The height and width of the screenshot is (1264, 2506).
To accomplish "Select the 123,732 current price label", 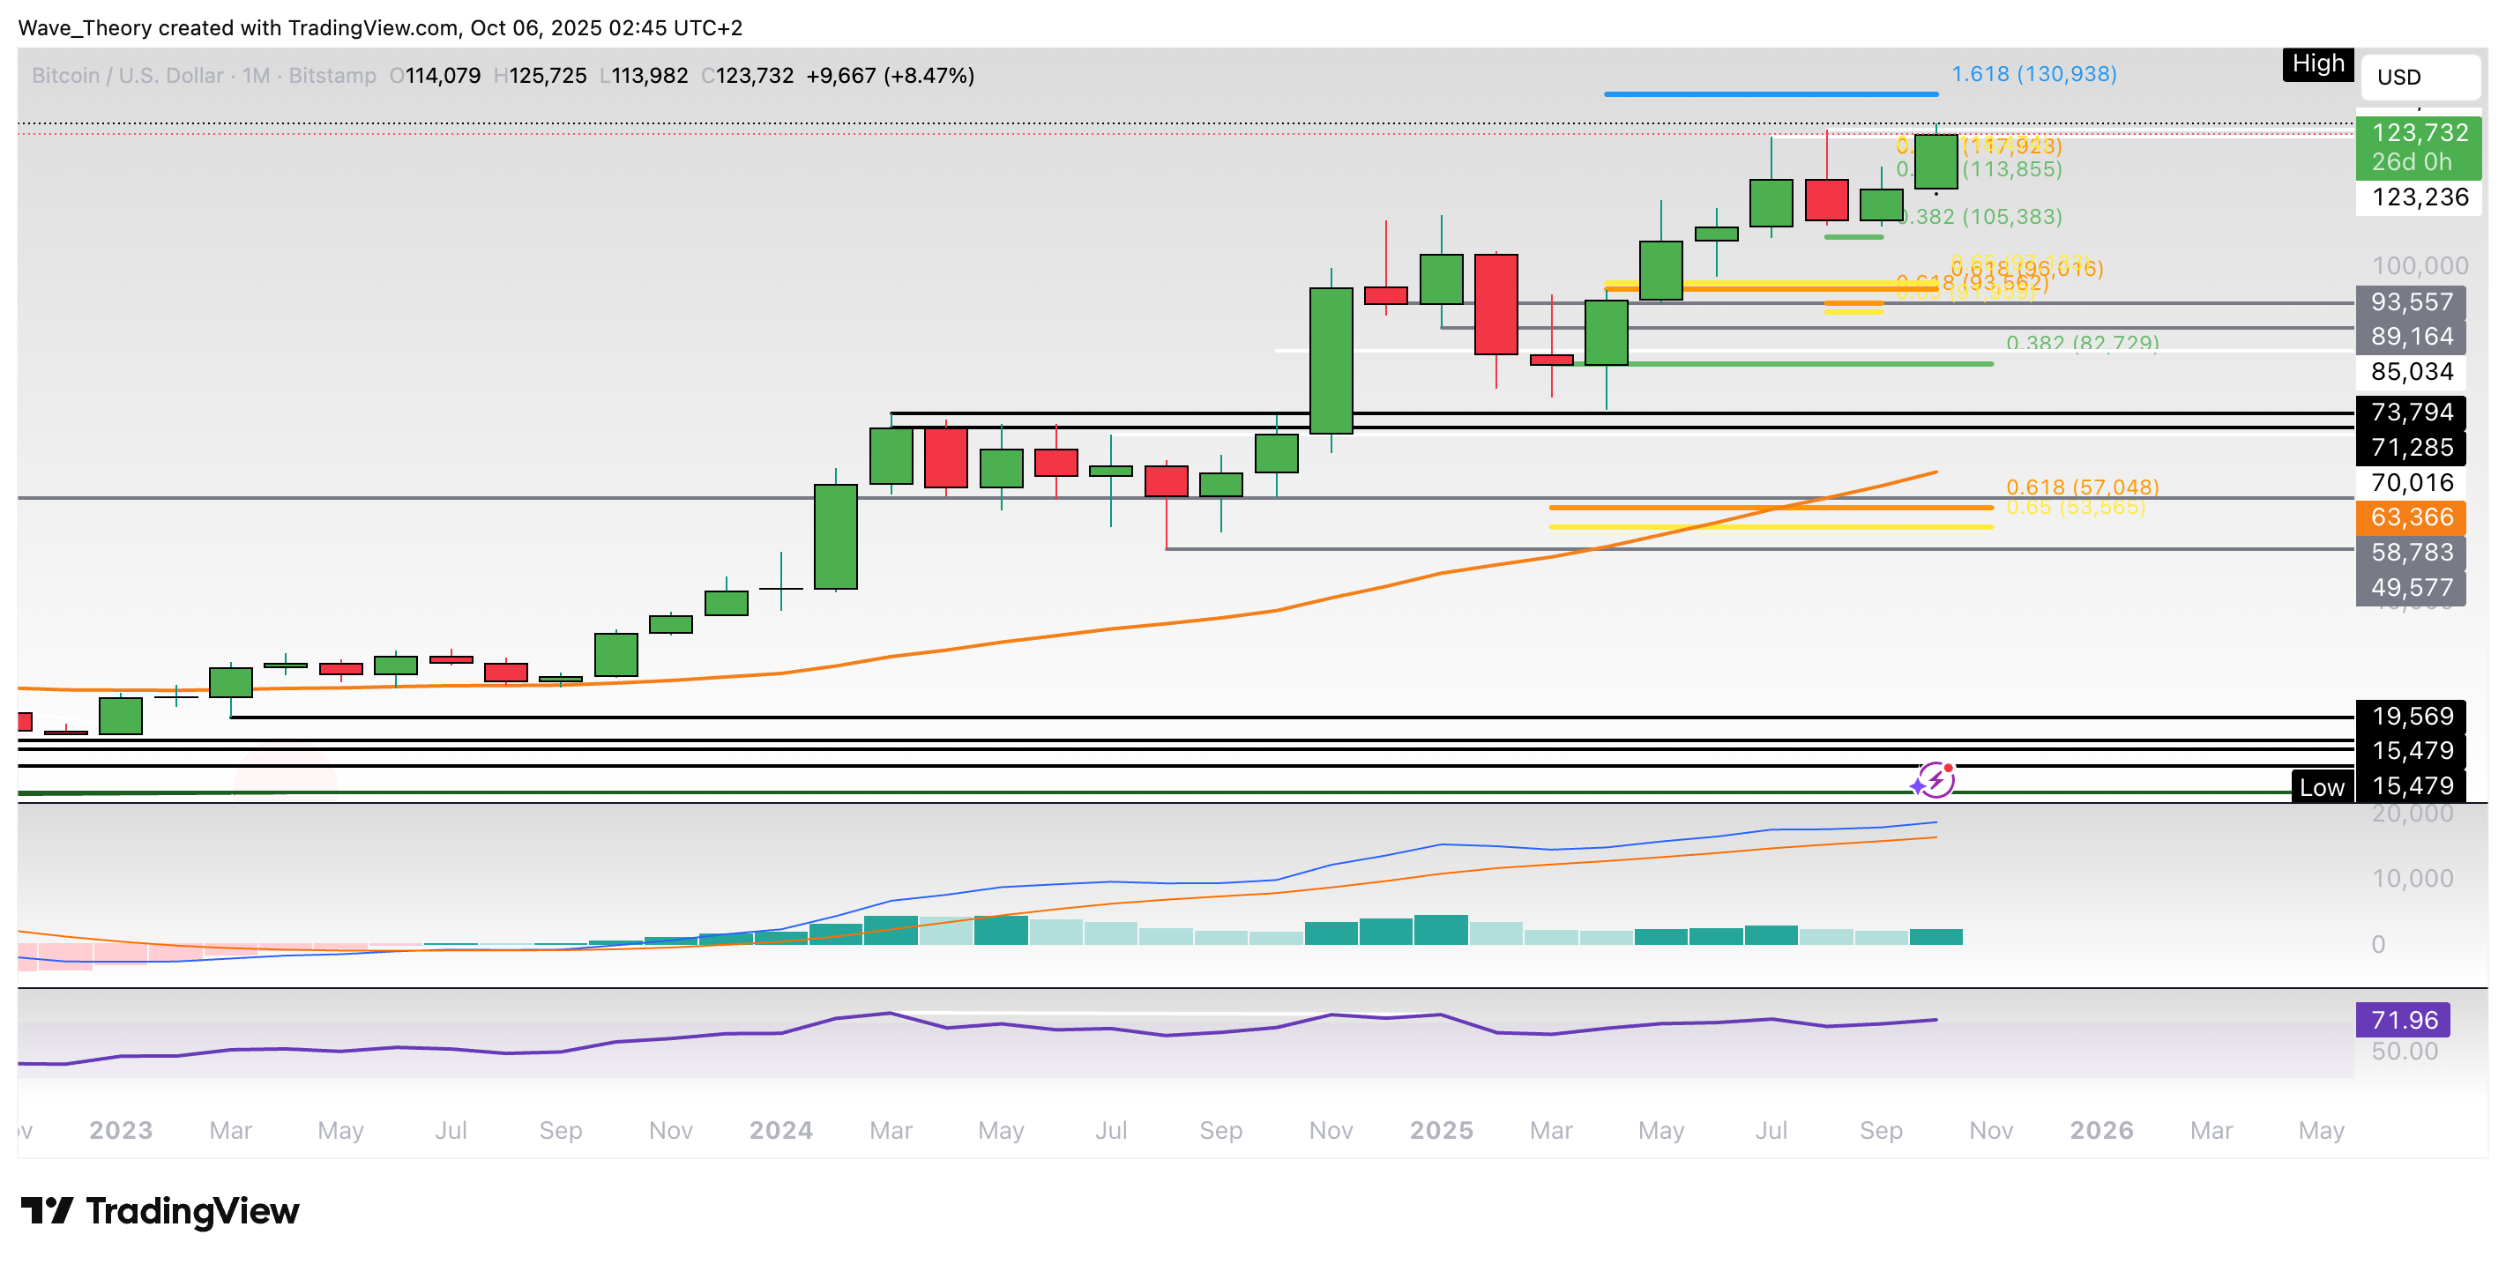I will 2420,133.
